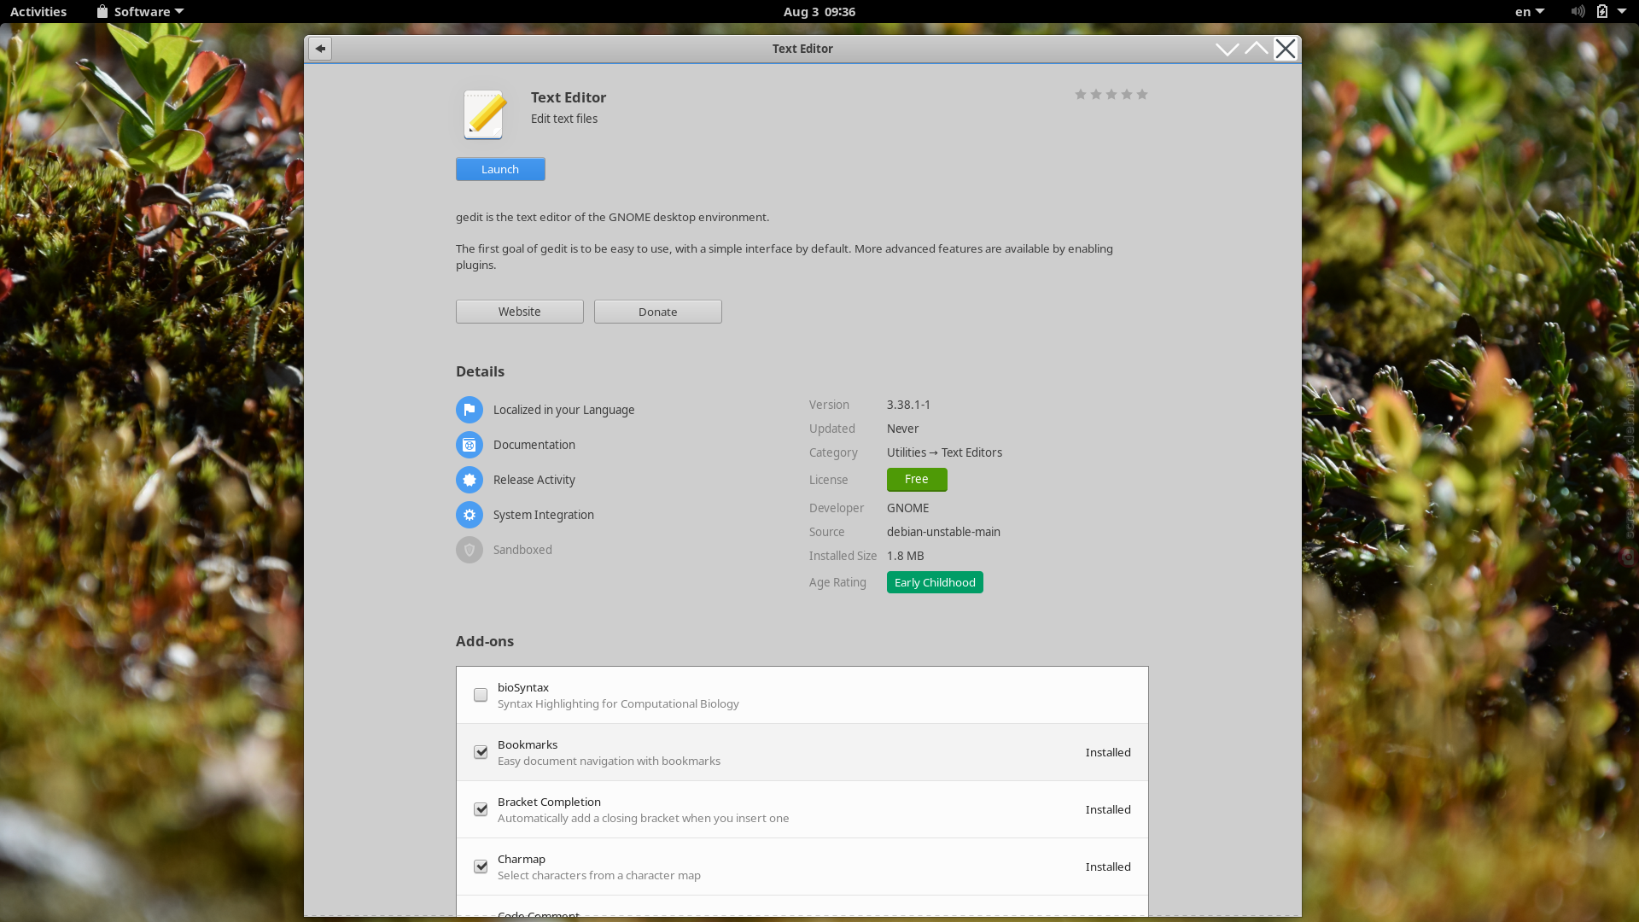
Task: Click the green Free license button
Action: pos(917,480)
